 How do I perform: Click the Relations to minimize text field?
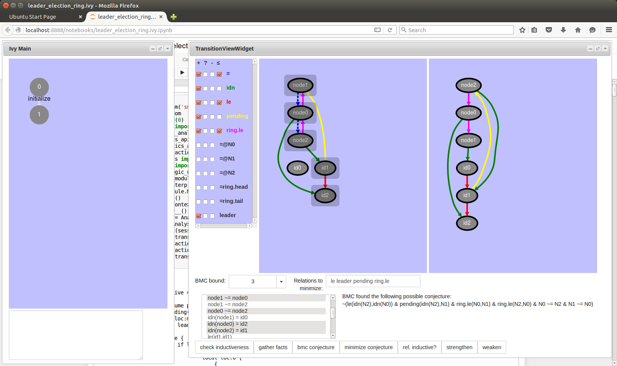coord(372,281)
